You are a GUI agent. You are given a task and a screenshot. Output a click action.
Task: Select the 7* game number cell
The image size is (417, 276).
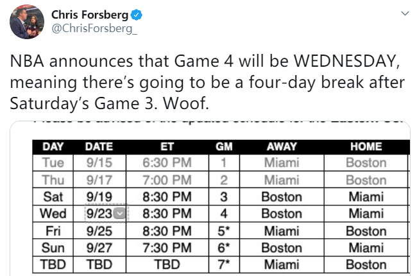pos(221,264)
